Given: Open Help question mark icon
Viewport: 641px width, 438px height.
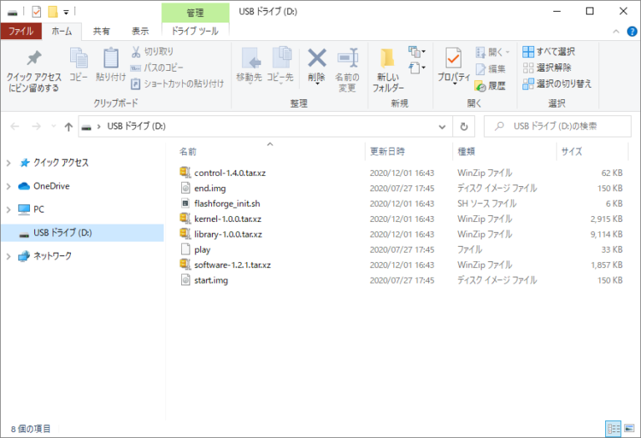Looking at the screenshot, I should (632, 32).
